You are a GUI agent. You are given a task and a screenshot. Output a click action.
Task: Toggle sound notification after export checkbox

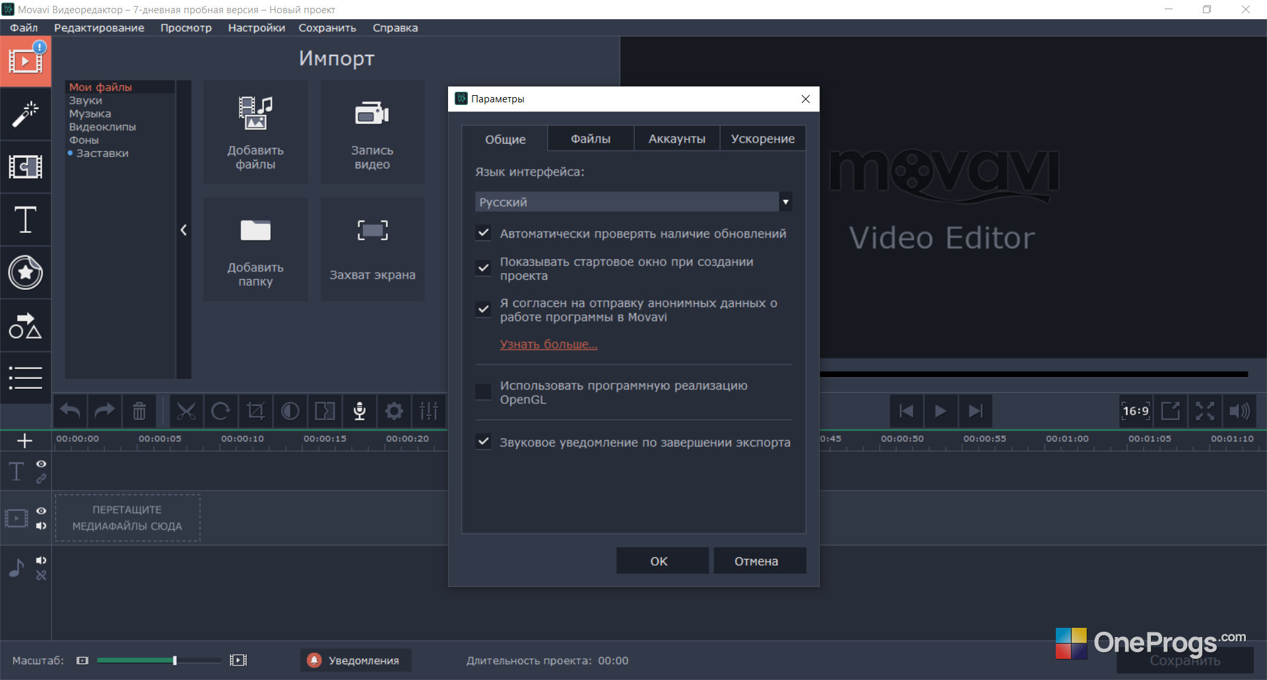point(484,442)
